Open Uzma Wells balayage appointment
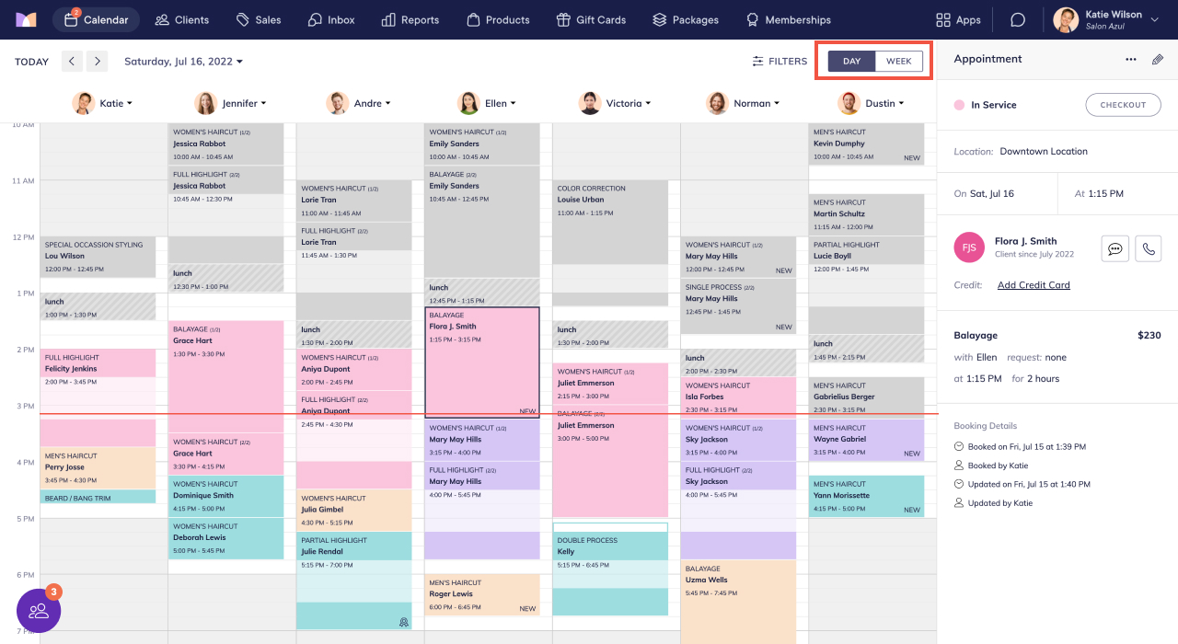1178x644 pixels. (738, 603)
